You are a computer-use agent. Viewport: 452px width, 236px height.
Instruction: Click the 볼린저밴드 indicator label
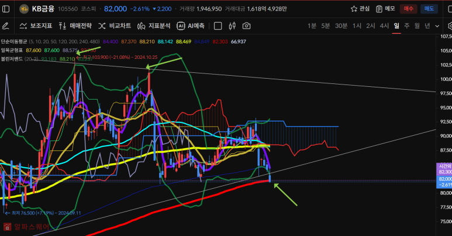12,59
